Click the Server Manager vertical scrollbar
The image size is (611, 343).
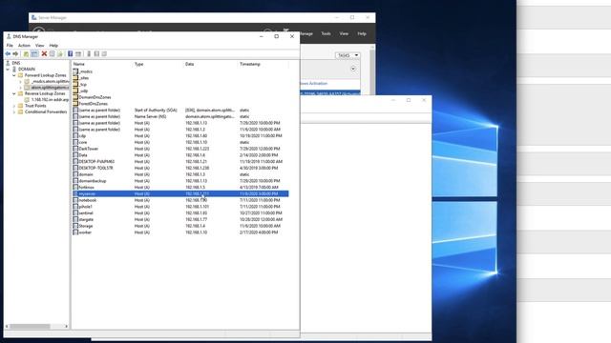coord(372,70)
